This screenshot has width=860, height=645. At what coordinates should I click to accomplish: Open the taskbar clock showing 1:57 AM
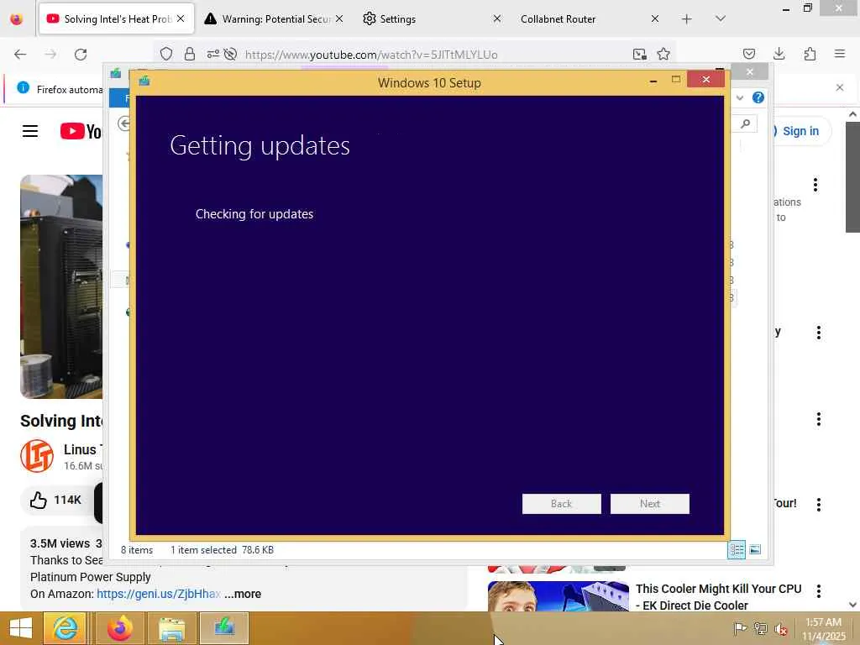click(823, 629)
